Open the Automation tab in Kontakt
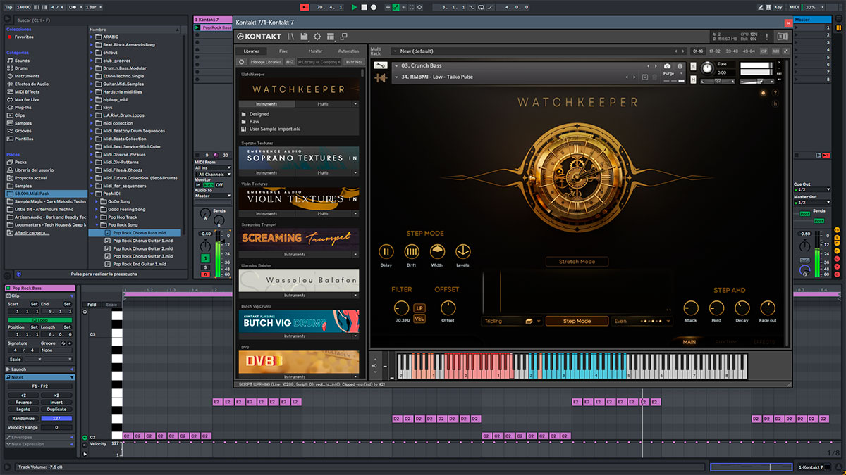 tap(348, 51)
